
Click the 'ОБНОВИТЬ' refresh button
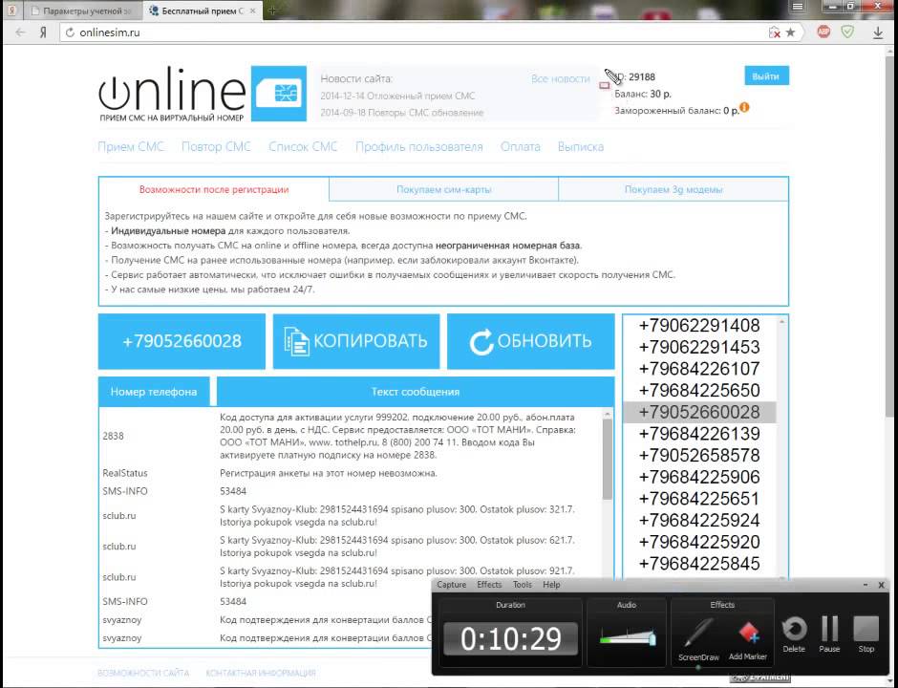click(531, 341)
